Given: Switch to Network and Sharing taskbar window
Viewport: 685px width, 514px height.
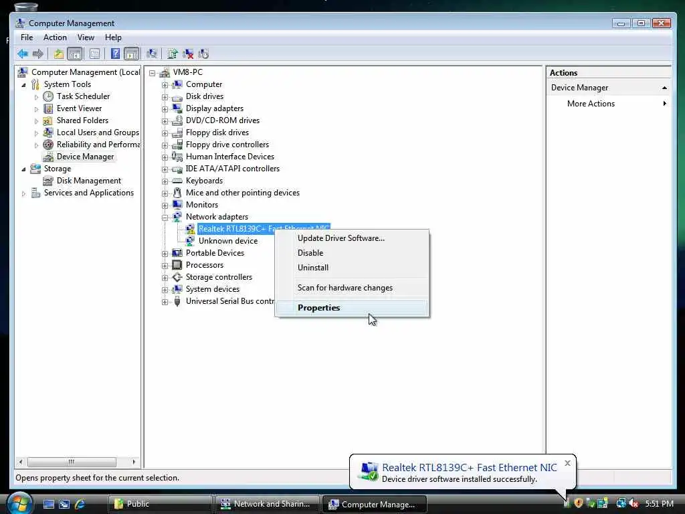Looking at the screenshot, I should coord(266,504).
